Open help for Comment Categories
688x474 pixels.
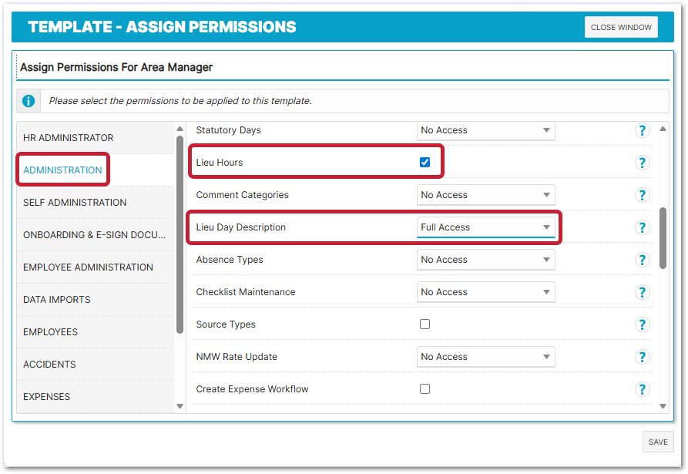642,195
